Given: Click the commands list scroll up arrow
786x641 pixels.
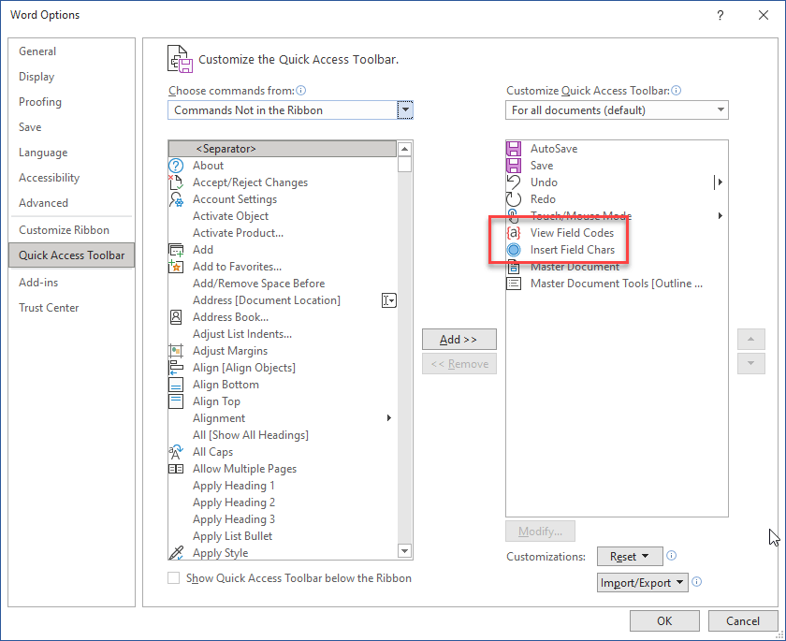Looking at the screenshot, I should [x=404, y=149].
